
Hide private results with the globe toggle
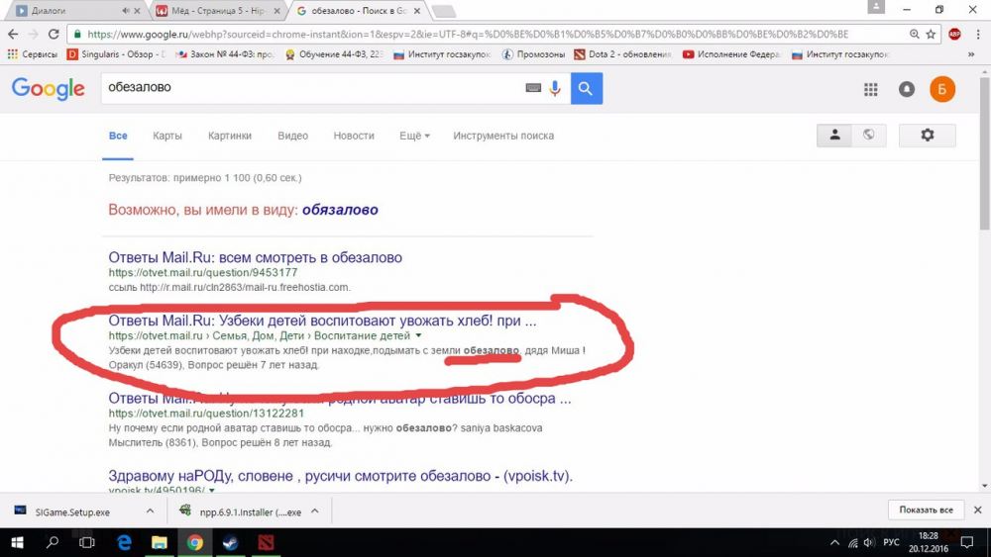tap(869, 135)
